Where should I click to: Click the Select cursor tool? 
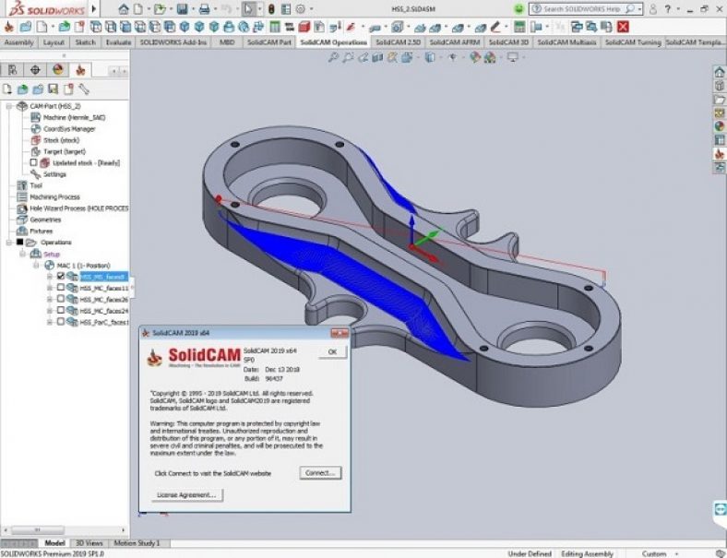(x=248, y=9)
